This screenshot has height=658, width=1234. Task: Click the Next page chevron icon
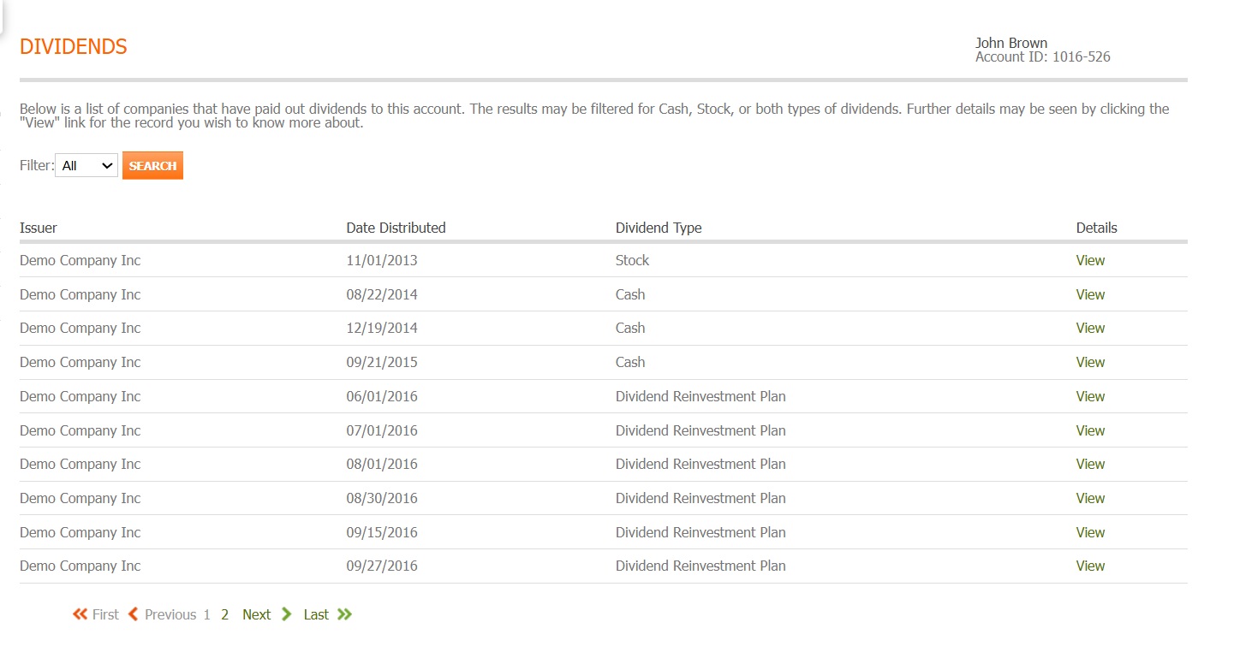click(x=287, y=614)
